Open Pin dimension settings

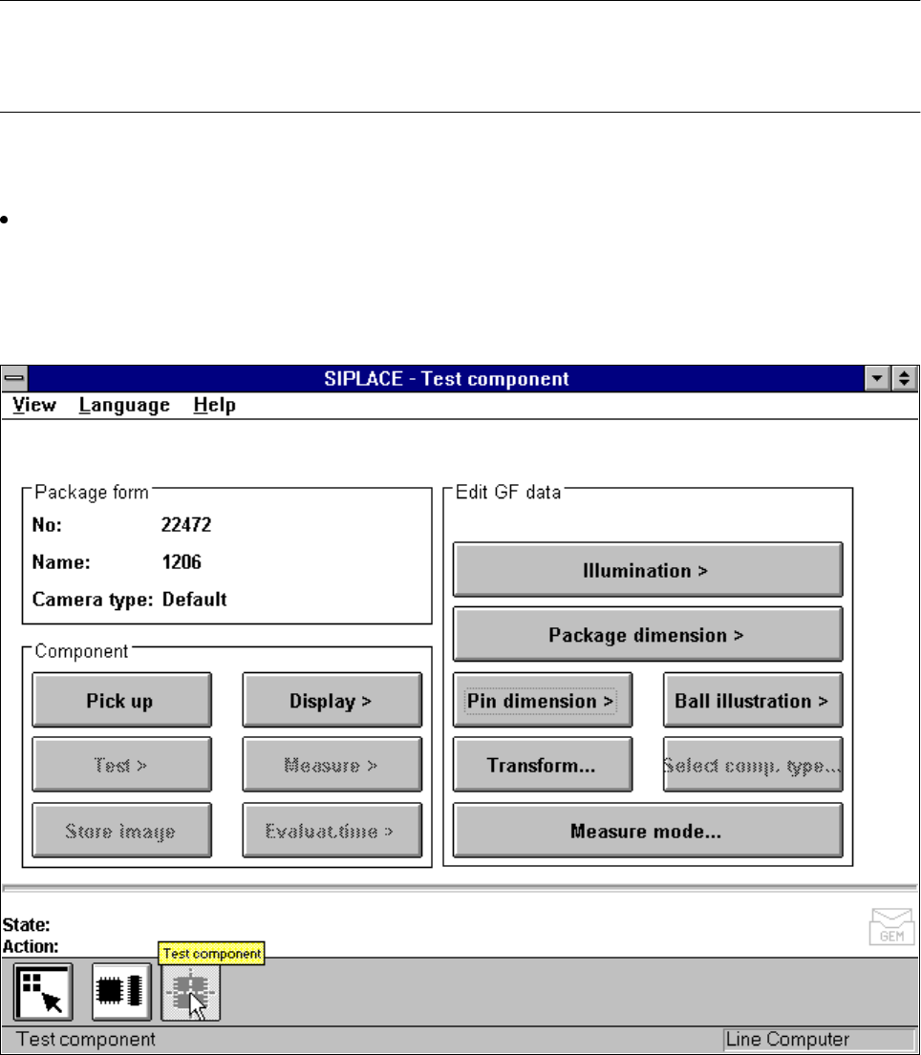542,700
